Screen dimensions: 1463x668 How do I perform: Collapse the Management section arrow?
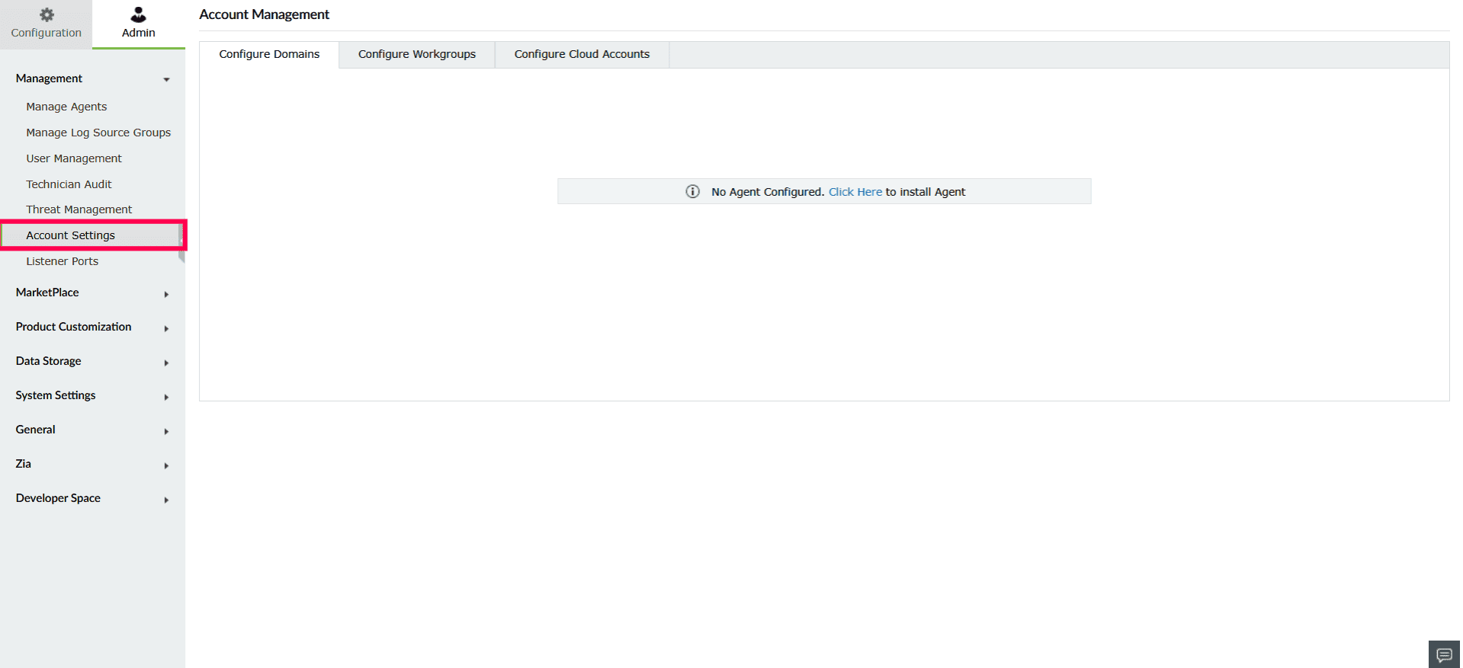pyautogui.click(x=166, y=79)
